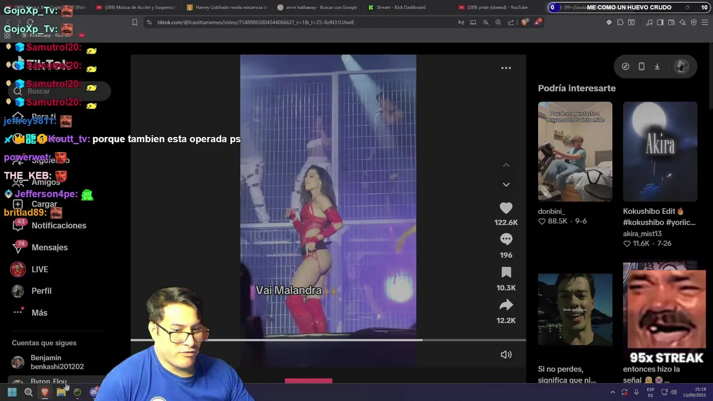Switch to 'Música de Acción y Suspenso' tab
The image size is (713, 401).
(x=135, y=7)
